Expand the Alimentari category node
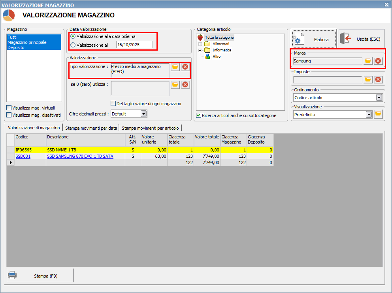Viewport: 392px width, 293px height. (x=200, y=44)
